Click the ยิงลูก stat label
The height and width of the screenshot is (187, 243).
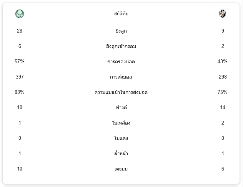pyautogui.click(x=121, y=31)
